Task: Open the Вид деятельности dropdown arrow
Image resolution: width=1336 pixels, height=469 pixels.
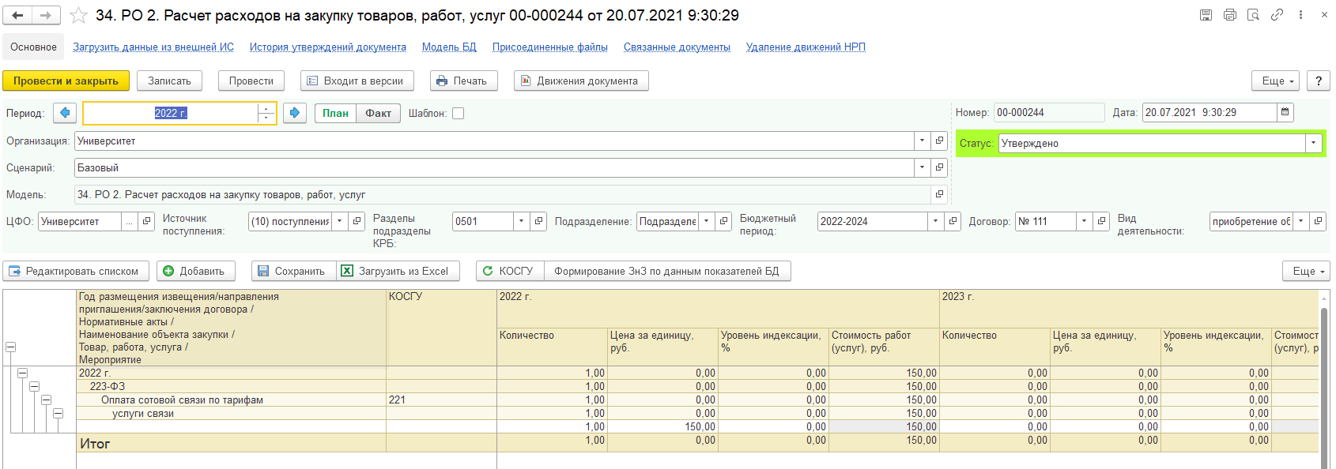Action: pyautogui.click(x=1301, y=221)
